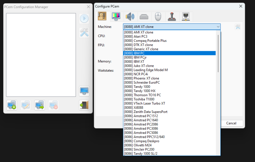Pick [8086] Sinclair PC200
Viewport: 255px width, 162px height.
pos(169,149)
